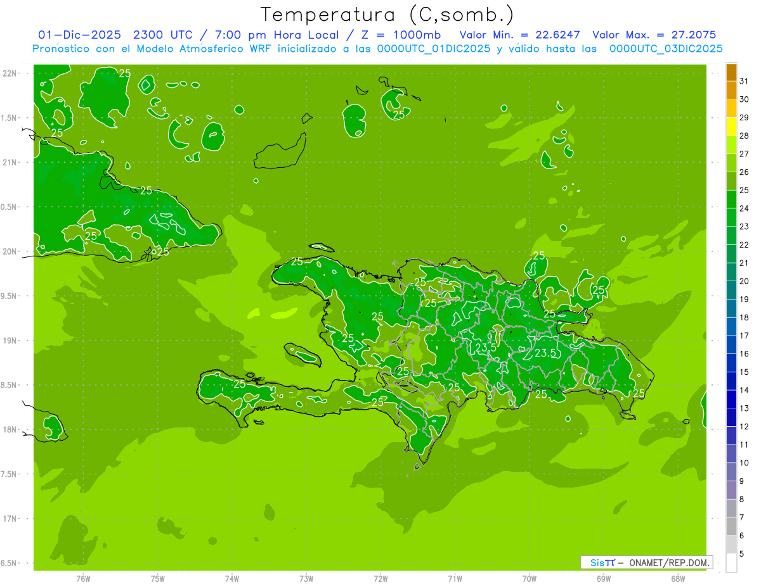Click "Valor Max. = 27.2075"
This screenshot has width=761, height=587.
(654, 35)
